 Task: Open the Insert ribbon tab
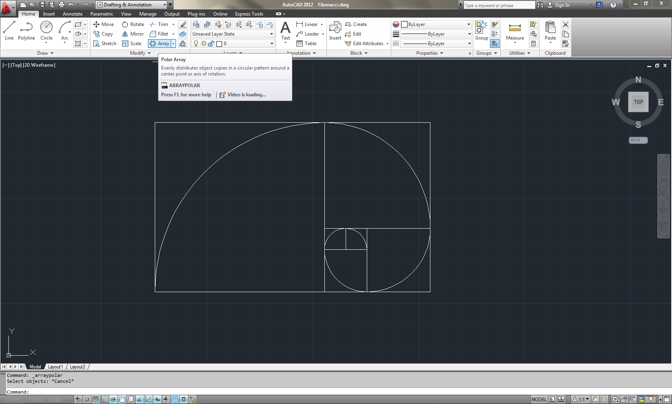pyautogui.click(x=49, y=14)
